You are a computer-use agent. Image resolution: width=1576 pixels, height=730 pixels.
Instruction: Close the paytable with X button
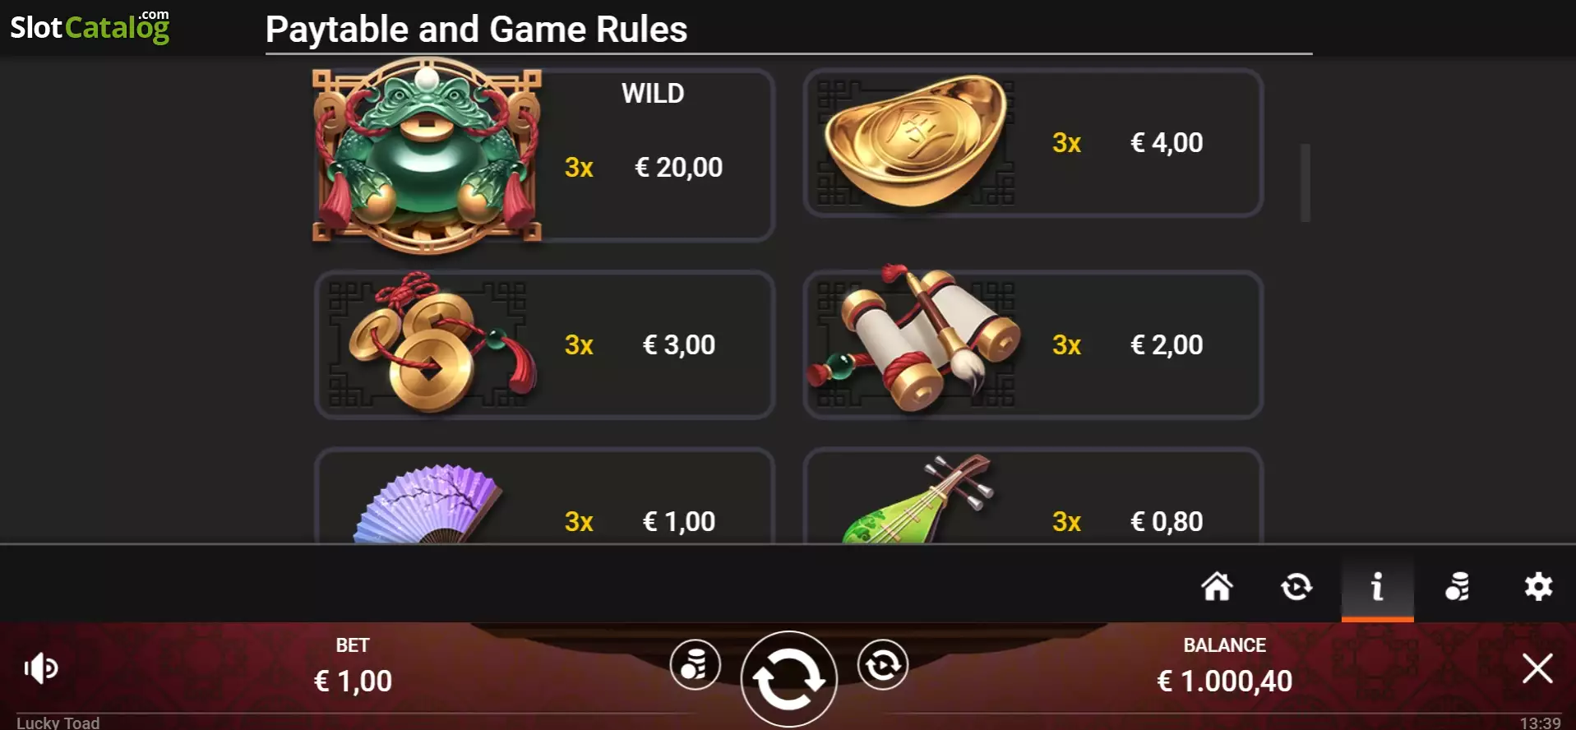tap(1537, 668)
